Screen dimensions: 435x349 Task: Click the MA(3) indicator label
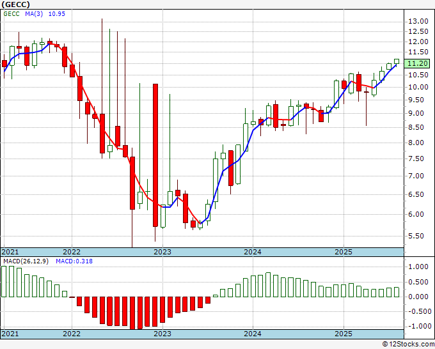pyautogui.click(x=34, y=14)
